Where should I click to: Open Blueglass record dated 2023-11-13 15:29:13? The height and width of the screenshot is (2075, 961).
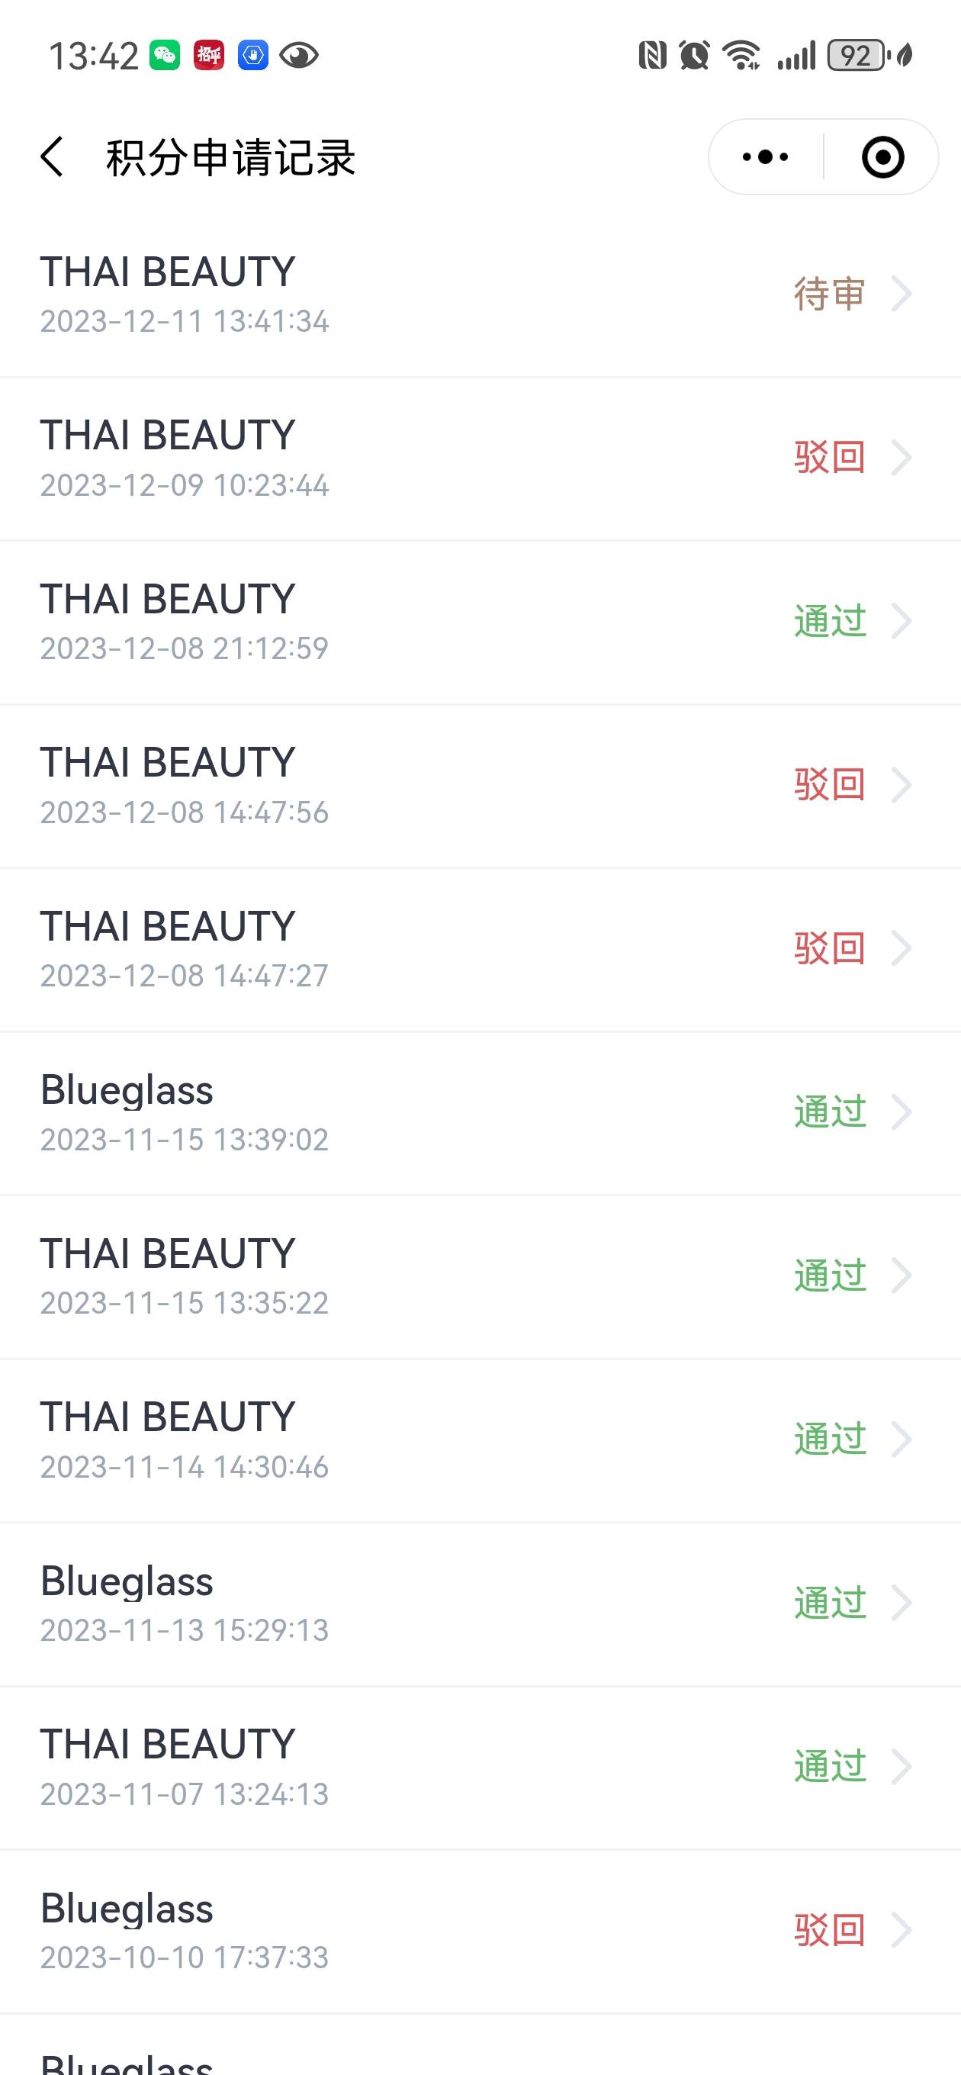480,1603
